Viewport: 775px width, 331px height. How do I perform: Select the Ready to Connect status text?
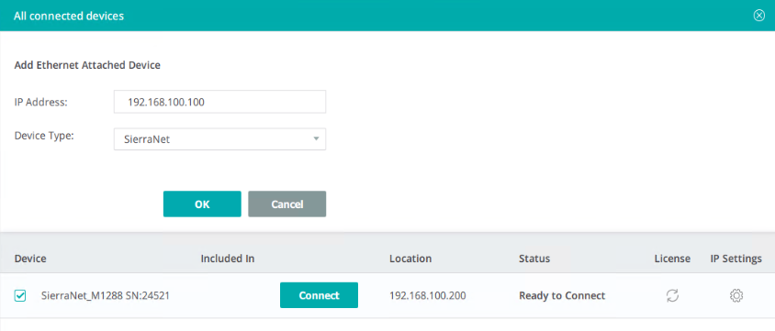(562, 295)
